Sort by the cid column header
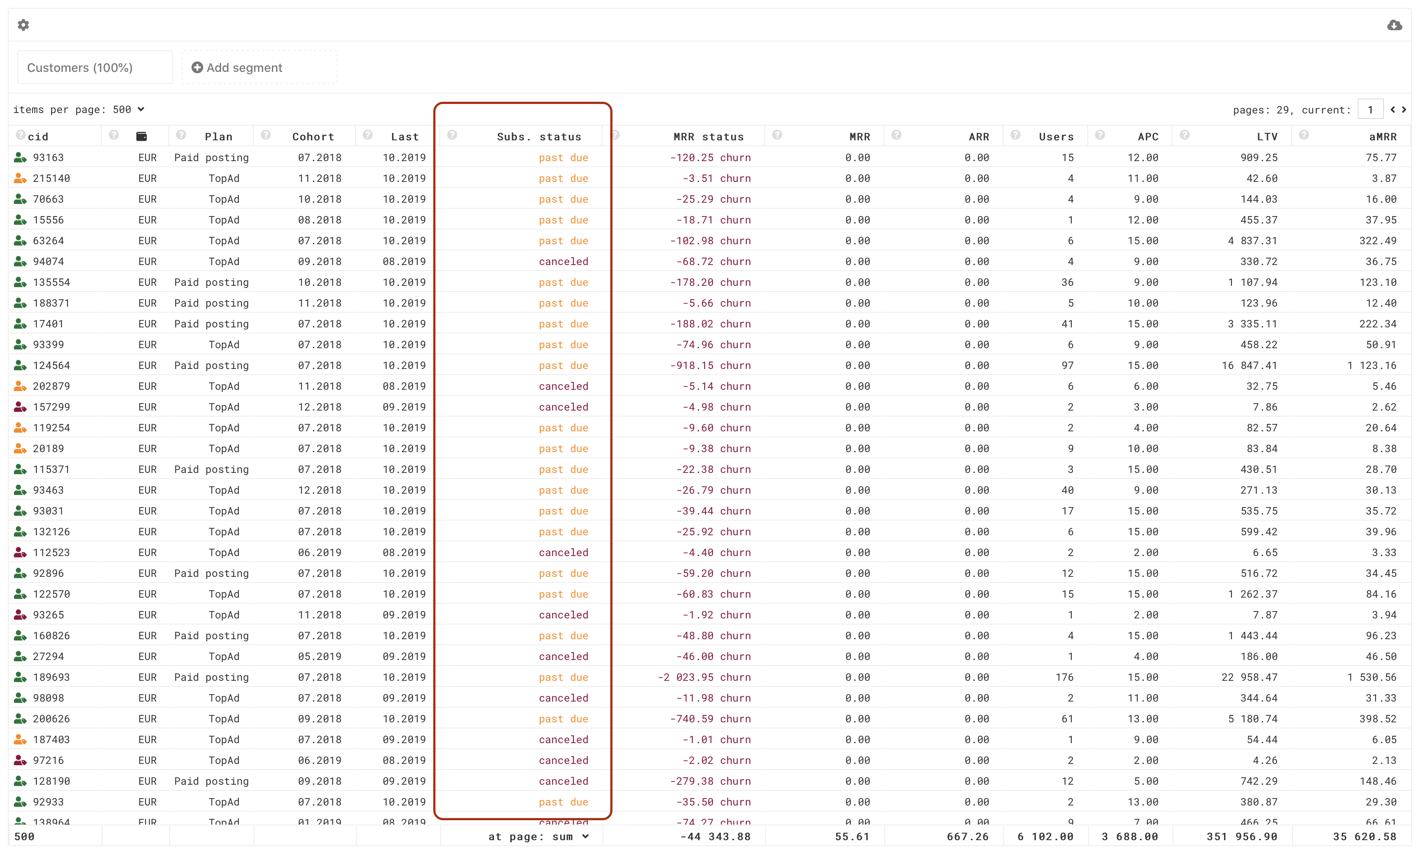 point(38,136)
